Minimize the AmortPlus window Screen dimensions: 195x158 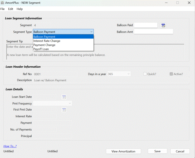[x=166, y=3]
